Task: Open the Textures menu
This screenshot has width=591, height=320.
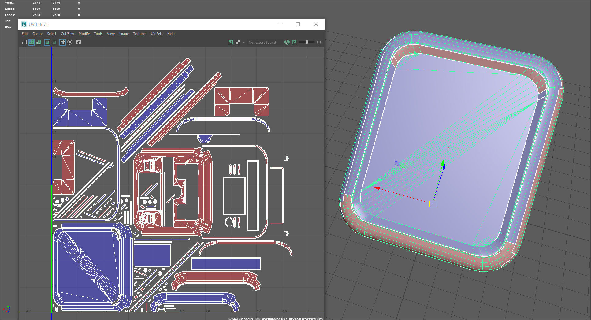Action: 140,34
